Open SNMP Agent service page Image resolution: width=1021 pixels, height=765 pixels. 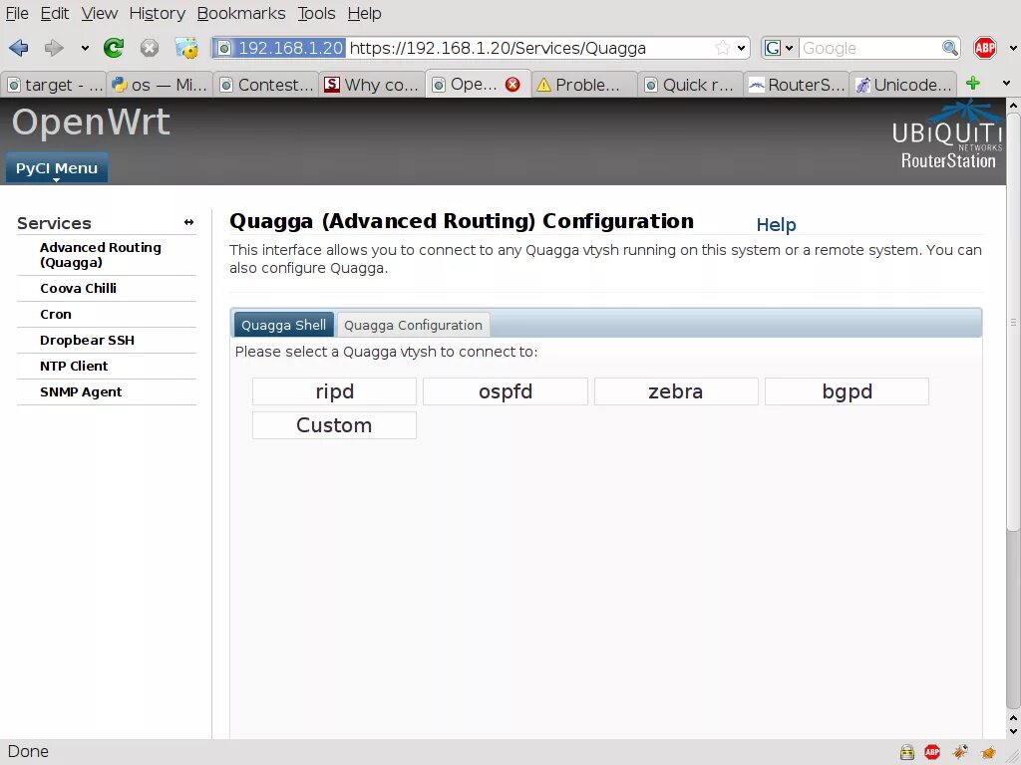pyautogui.click(x=81, y=392)
